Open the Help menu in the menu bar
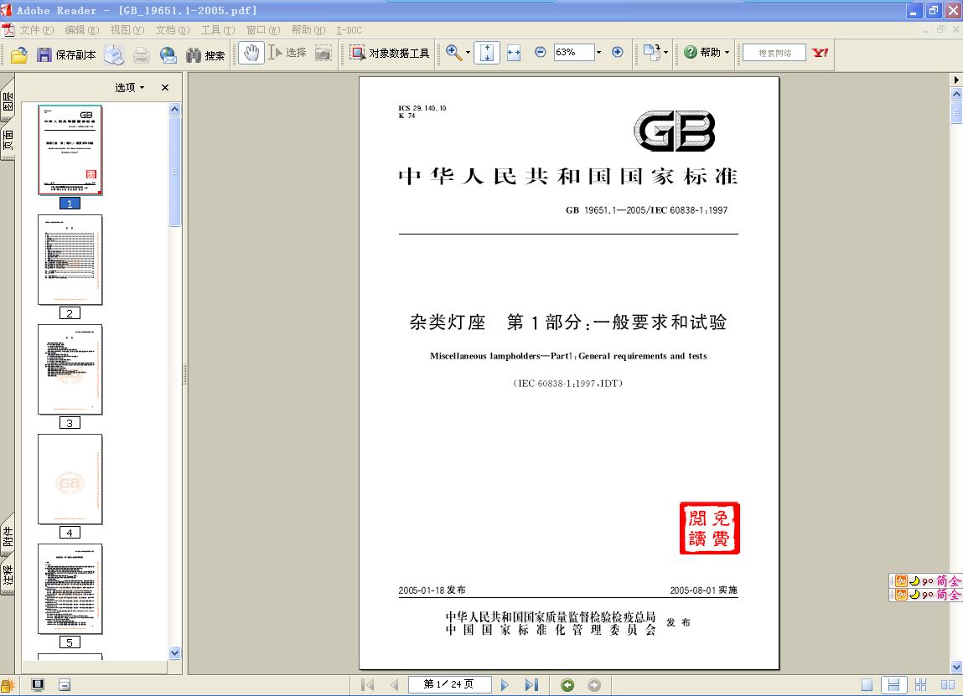Image resolution: width=963 pixels, height=696 pixels. (308, 29)
